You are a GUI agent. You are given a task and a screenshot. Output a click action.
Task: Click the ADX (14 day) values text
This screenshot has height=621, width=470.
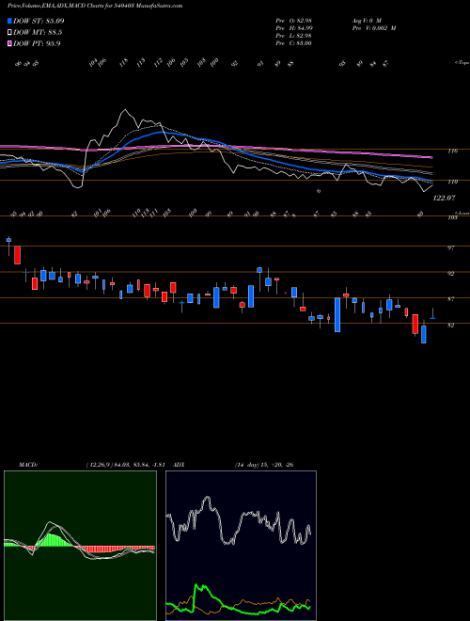click(x=264, y=465)
